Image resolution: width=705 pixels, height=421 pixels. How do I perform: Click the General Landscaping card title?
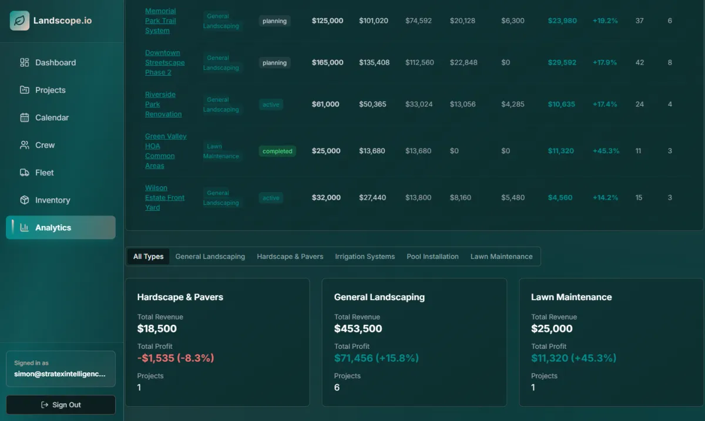pyautogui.click(x=380, y=297)
